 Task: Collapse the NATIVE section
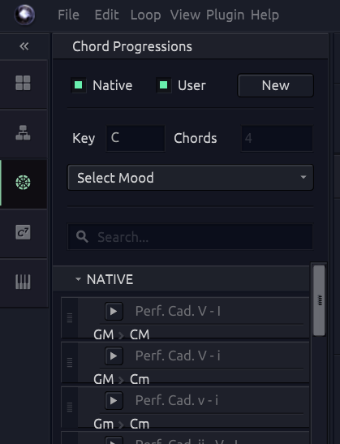pyautogui.click(x=78, y=279)
